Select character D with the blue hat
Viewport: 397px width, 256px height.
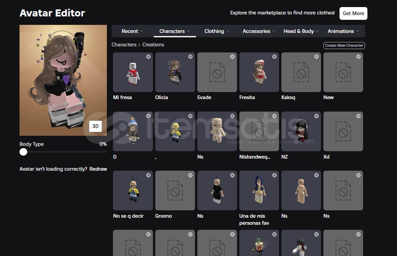(x=133, y=132)
